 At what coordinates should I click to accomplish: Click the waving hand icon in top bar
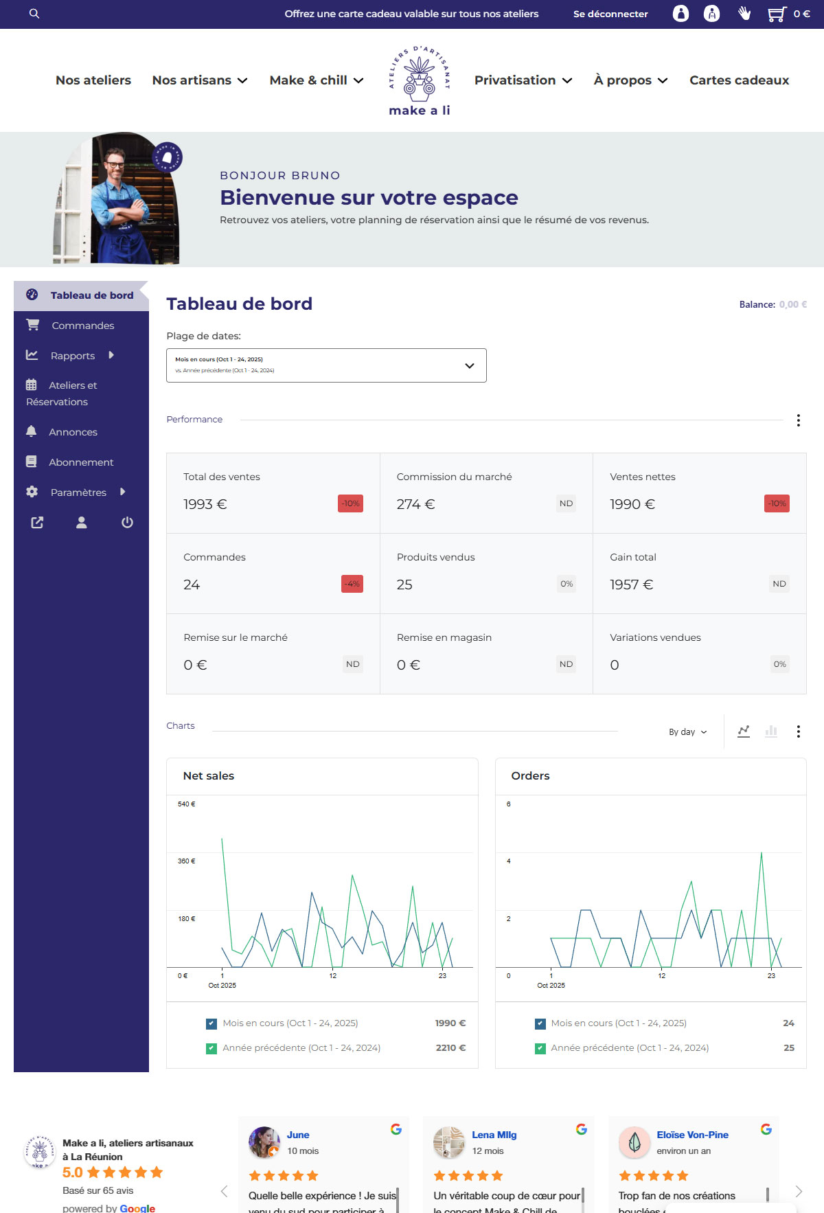pos(744,14)
